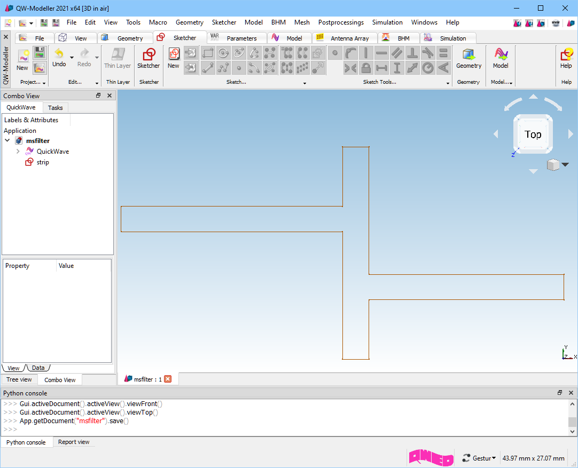Click the Geometry export button in ribbon
This screenshot has height=468, width=578.
pyautogui.click(x=468, y=59)
